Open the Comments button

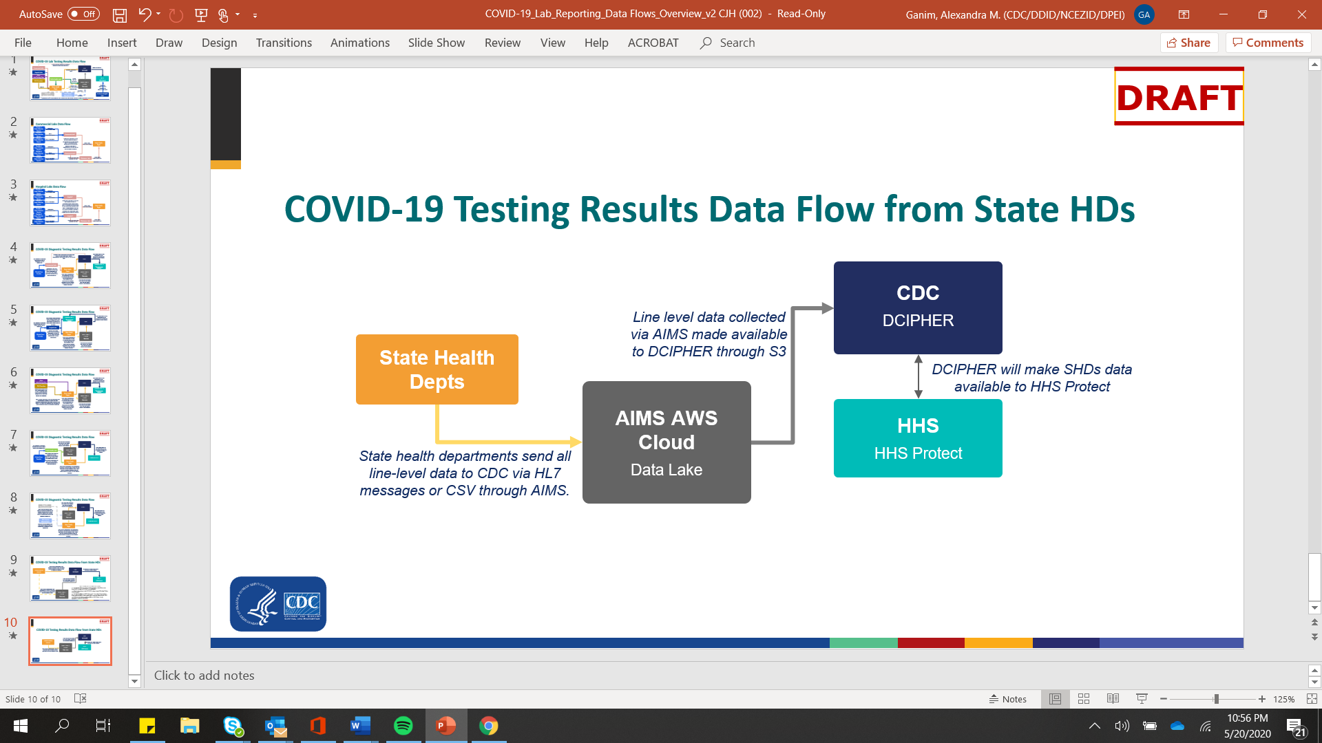point(1268,43)
